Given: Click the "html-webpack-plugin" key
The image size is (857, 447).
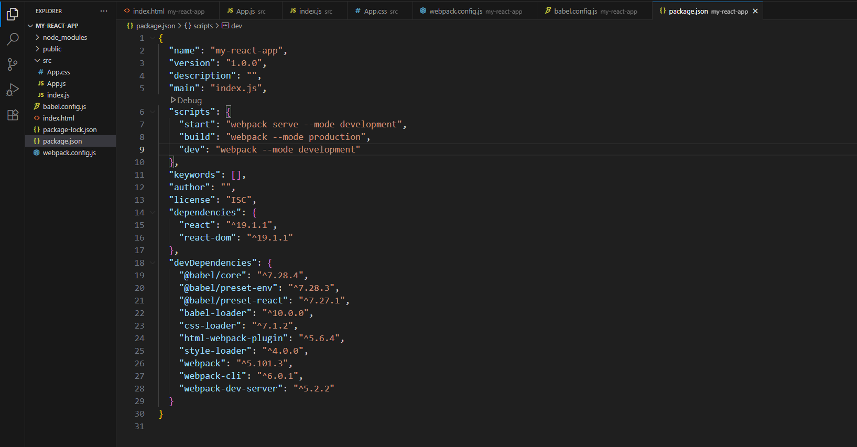Looking at the screenshot, I should pos(234,338).
